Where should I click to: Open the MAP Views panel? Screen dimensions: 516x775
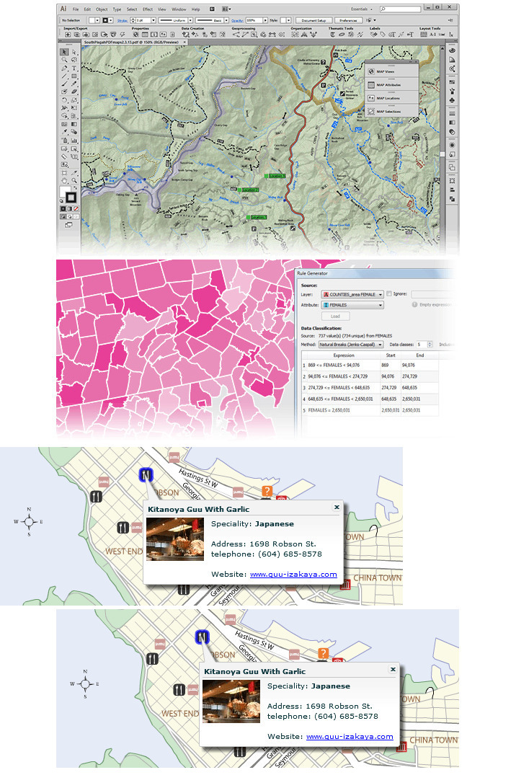point(392,71)
